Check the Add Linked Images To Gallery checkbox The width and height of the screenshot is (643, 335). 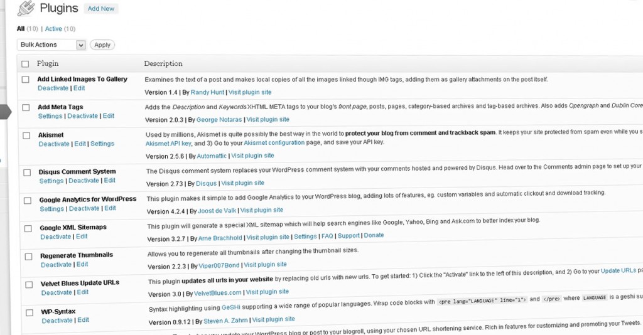point(25,80)
